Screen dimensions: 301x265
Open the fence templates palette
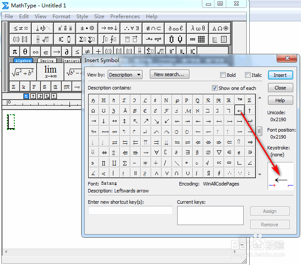pyautogui.click(x=20, y=40)
